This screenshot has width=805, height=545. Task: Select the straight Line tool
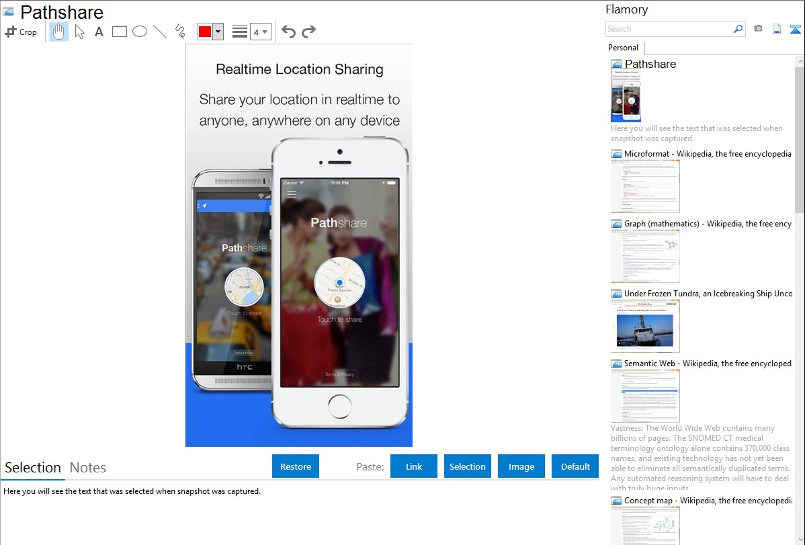pos(160,32)
